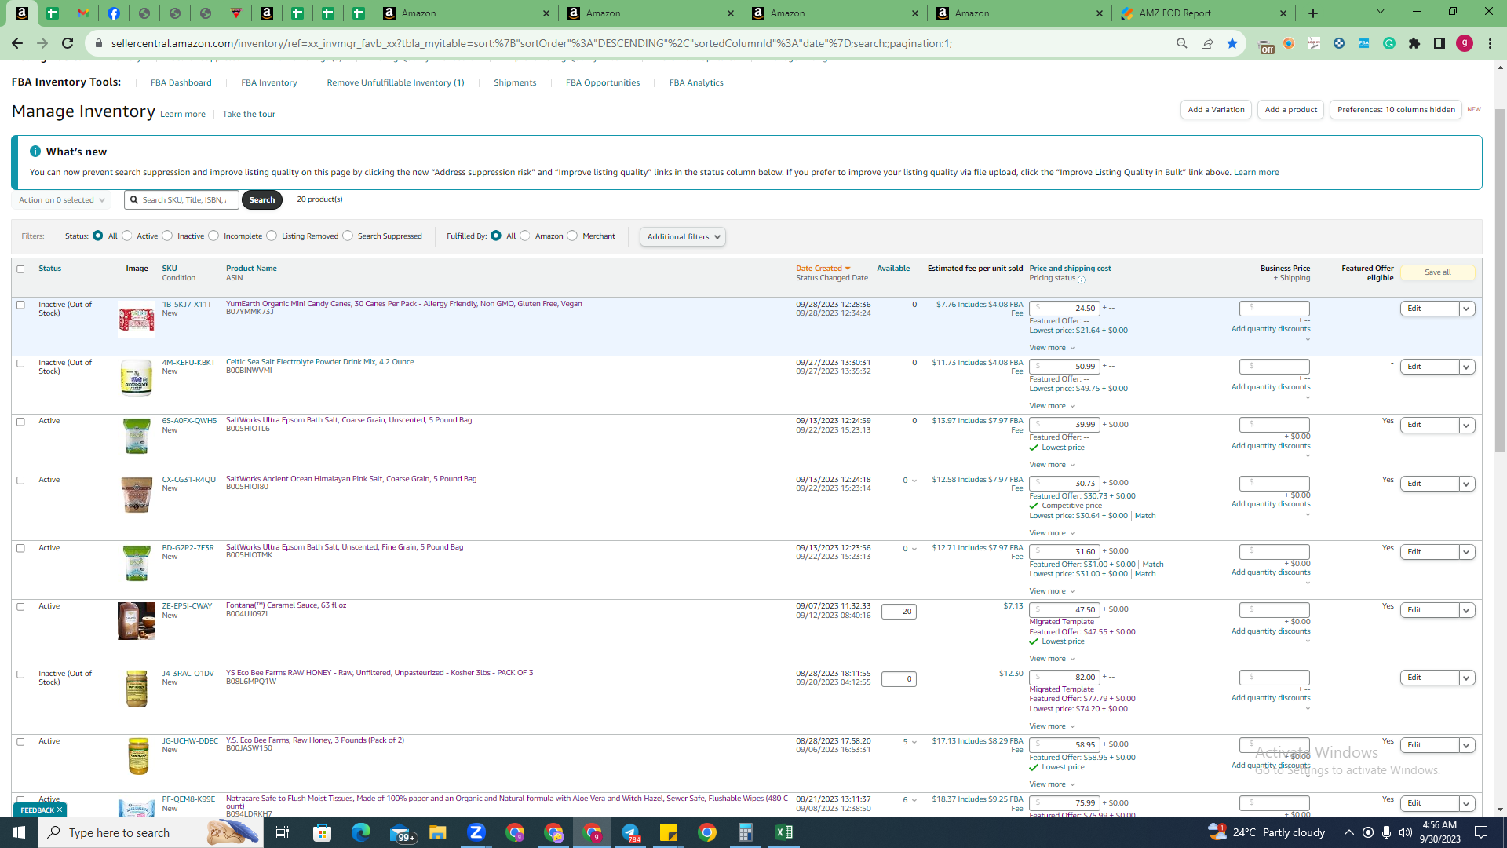Click the Search SKU, Title, ISBN field
This screenshot has height=848, width=1507.
coord(182,200)
